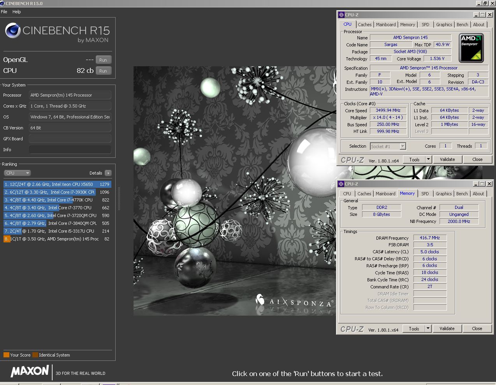Click the rendered Cinebench scene image
This screenshot has height=385, width=496.
pyautogui.click(x=234, y=191)
